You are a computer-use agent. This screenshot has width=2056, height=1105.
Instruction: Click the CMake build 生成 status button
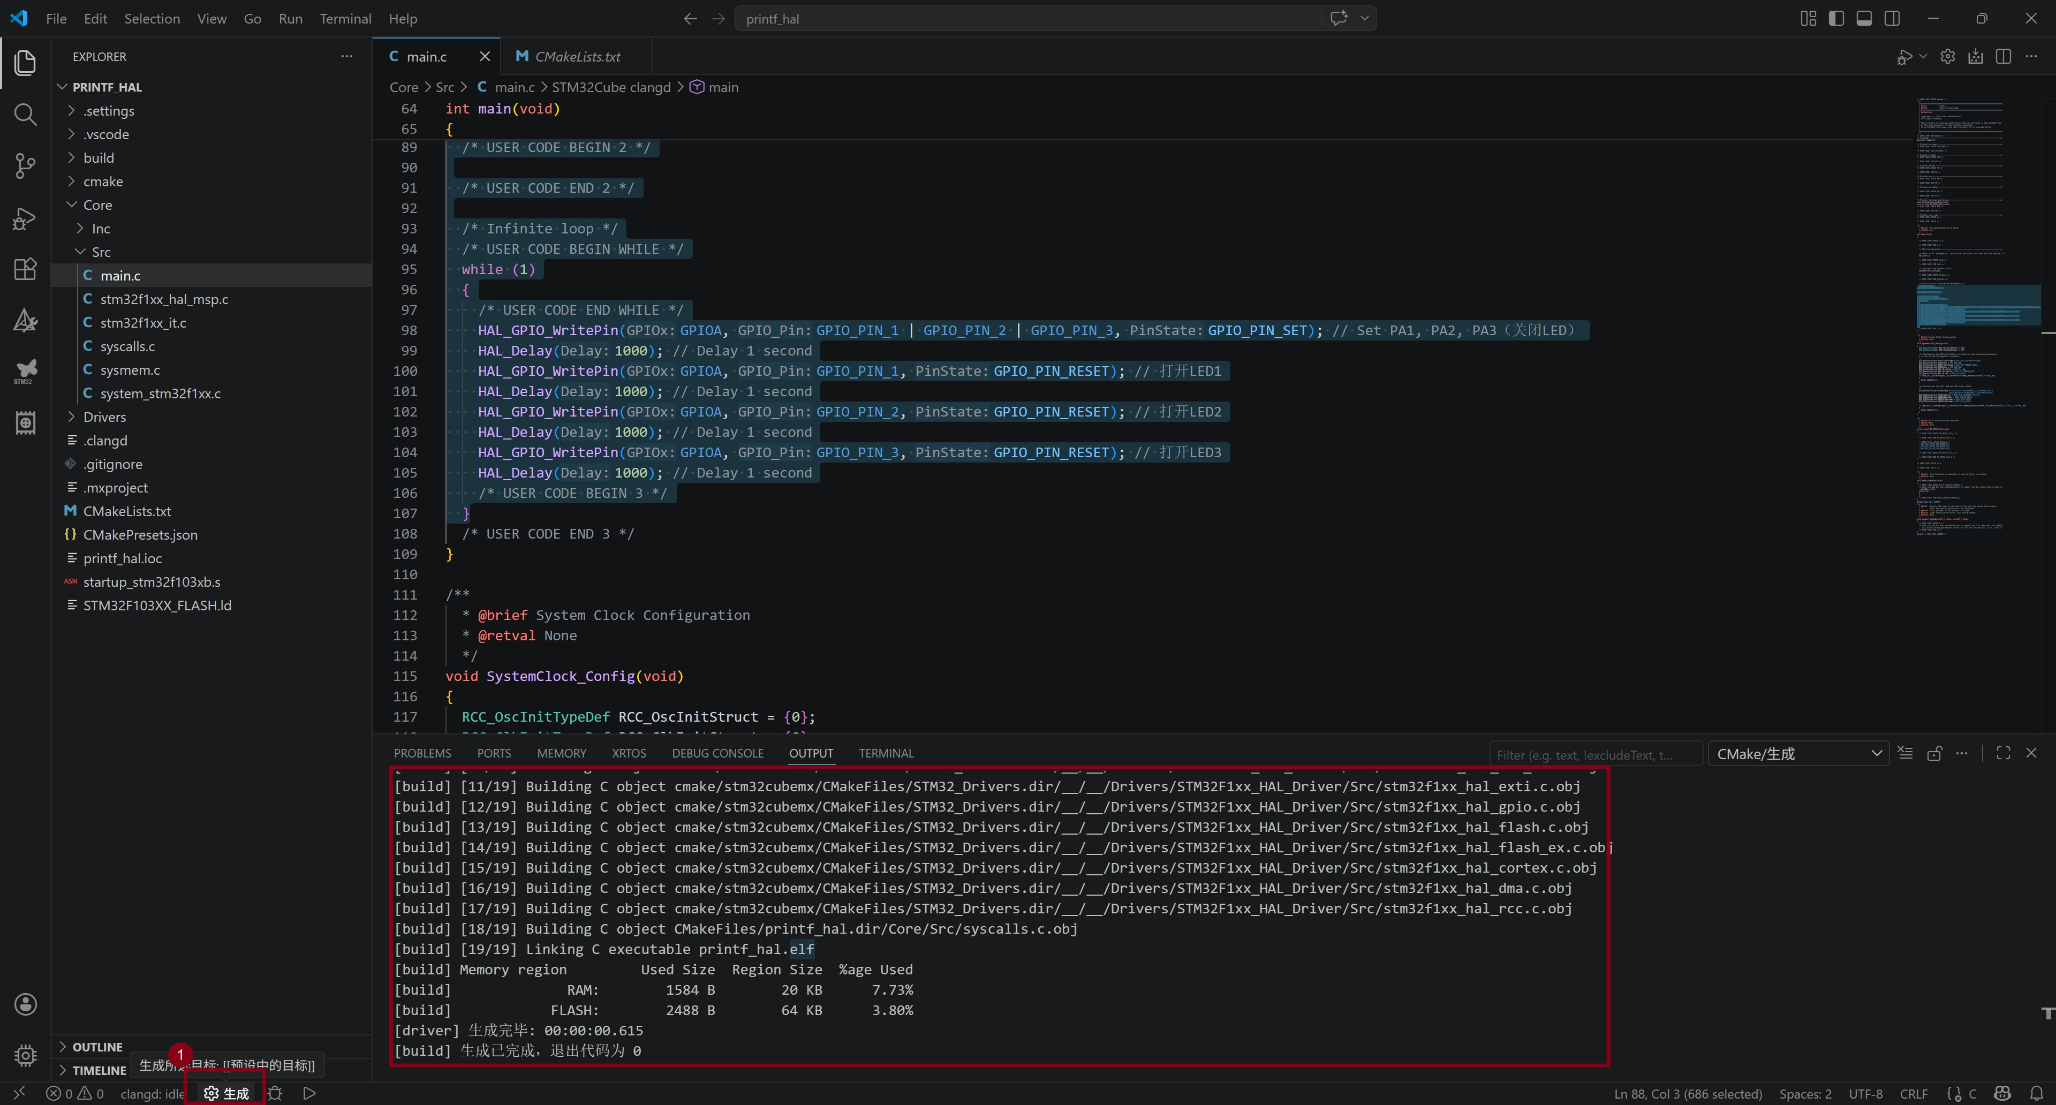[226, 1093]
